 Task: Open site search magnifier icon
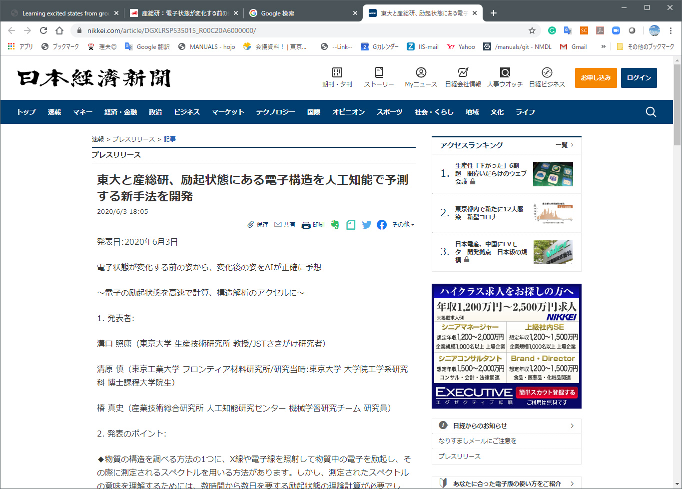[x=651, y=112]
